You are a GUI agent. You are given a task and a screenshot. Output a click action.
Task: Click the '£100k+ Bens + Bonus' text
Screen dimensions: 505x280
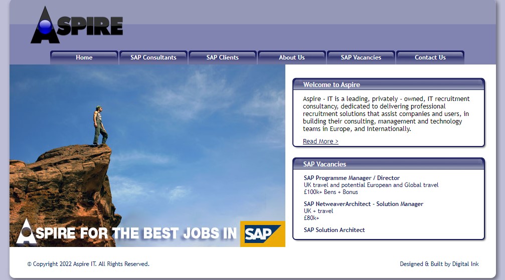tap(331, 192)
